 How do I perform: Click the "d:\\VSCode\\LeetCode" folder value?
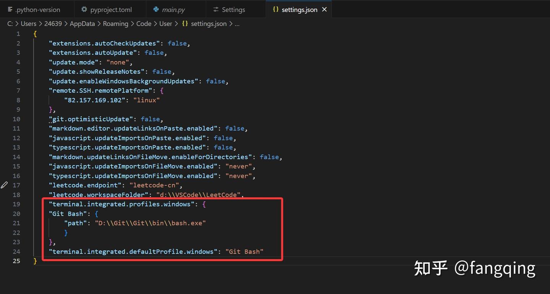198,195
